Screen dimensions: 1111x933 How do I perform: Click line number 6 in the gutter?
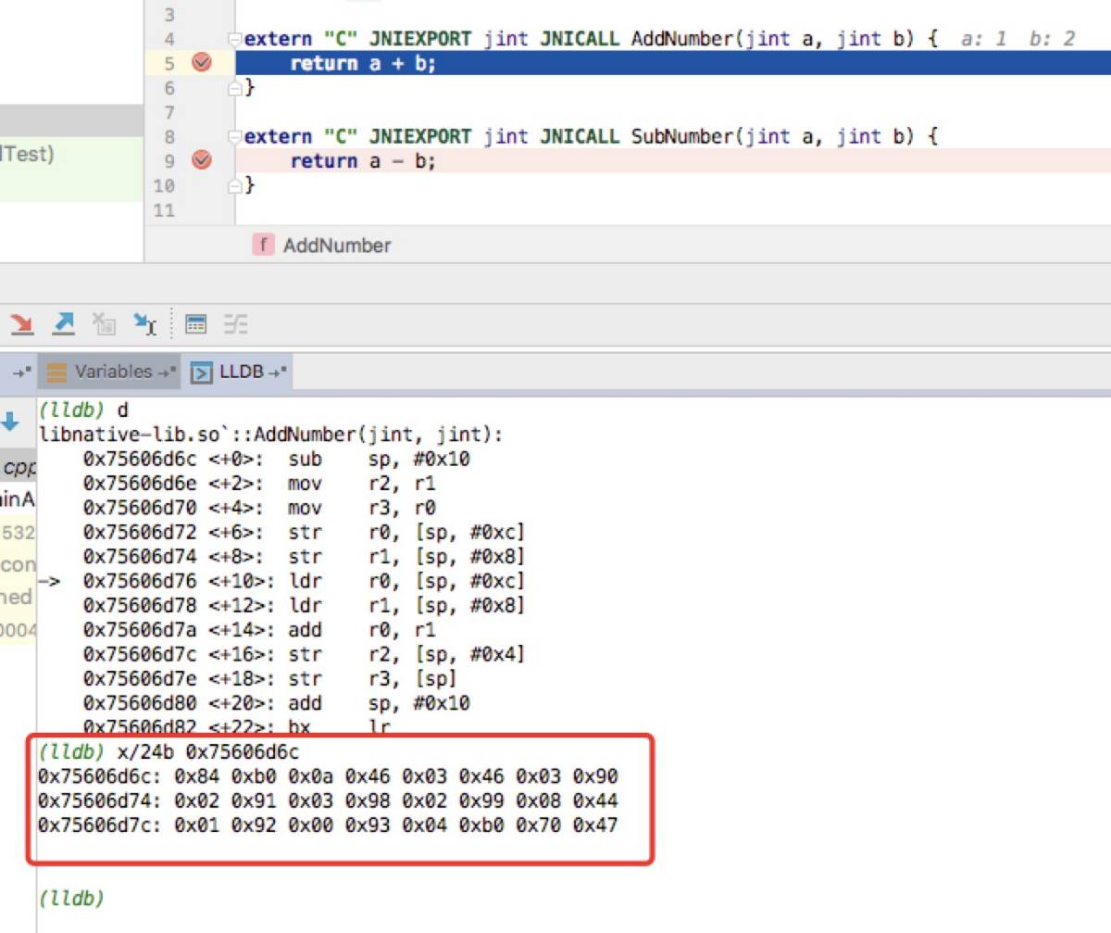pos(168,88)
